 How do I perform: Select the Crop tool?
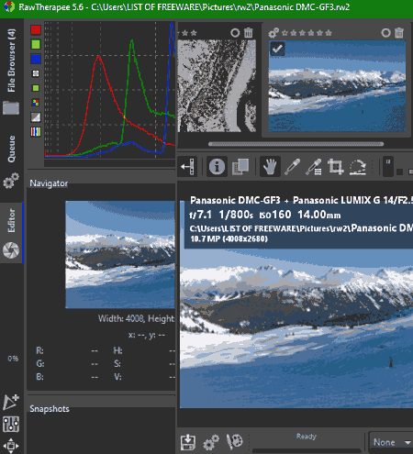(x=336, y=167)
